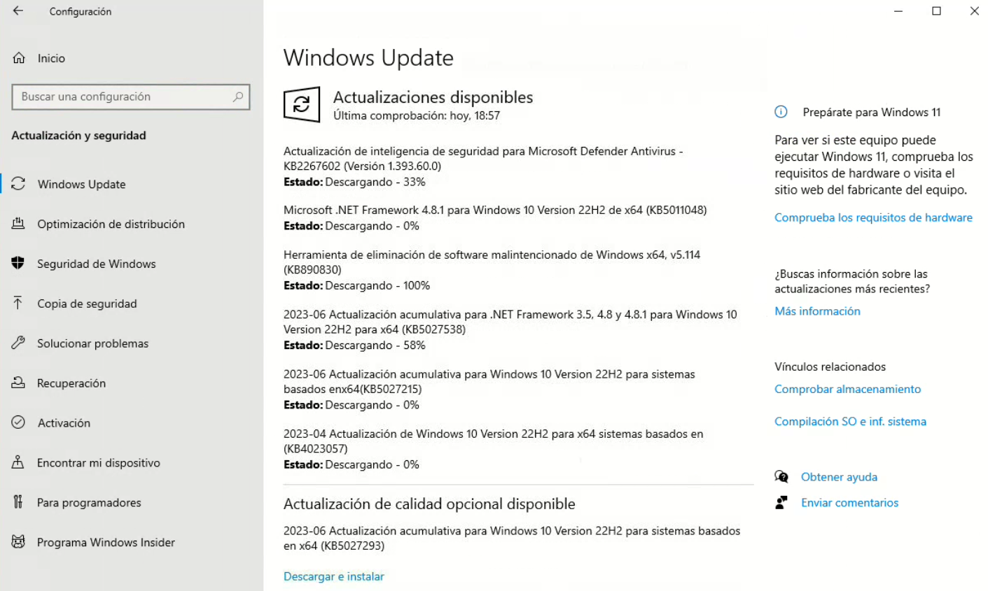Select the Solucionar problemas wrench icon
Image resolution: width=988 pixels, height=591 pixels.
[x=18, y=343]
